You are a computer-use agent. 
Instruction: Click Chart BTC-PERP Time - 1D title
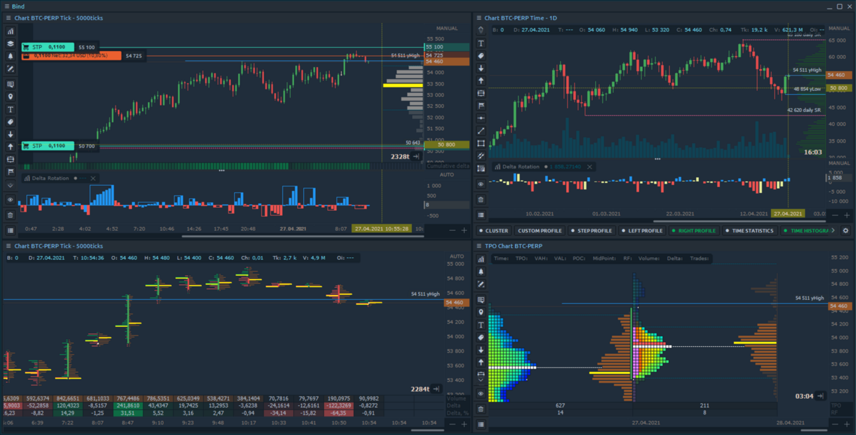(x=521, y=18)
